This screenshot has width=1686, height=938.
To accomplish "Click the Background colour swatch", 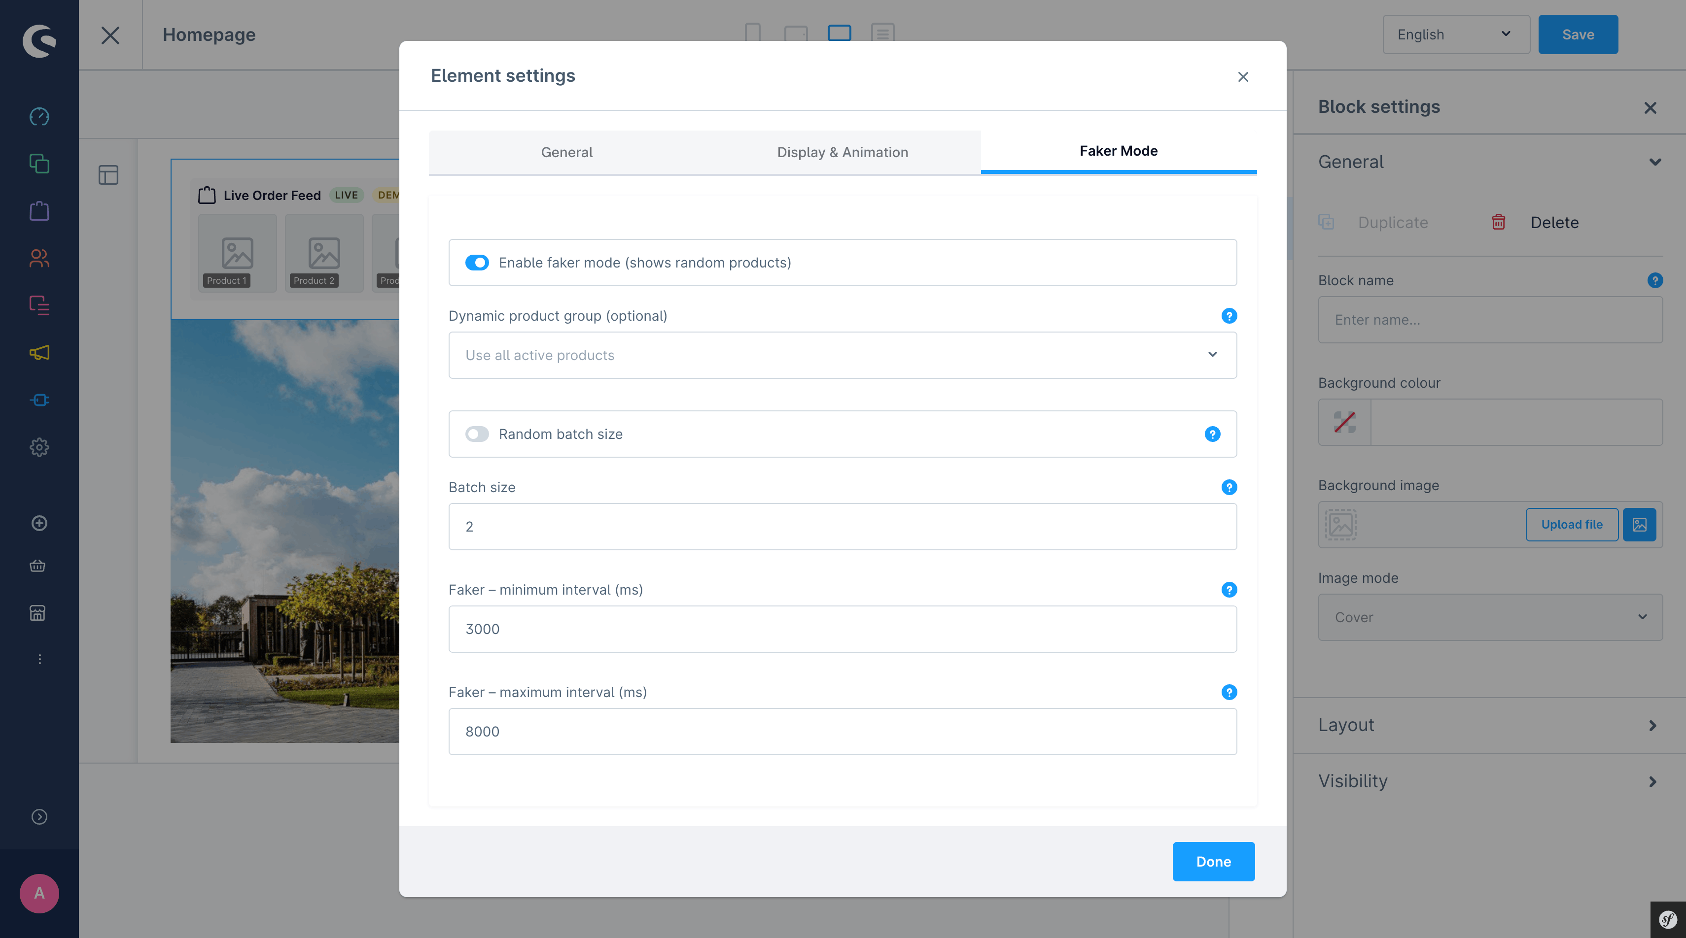I will (1344, 423).
